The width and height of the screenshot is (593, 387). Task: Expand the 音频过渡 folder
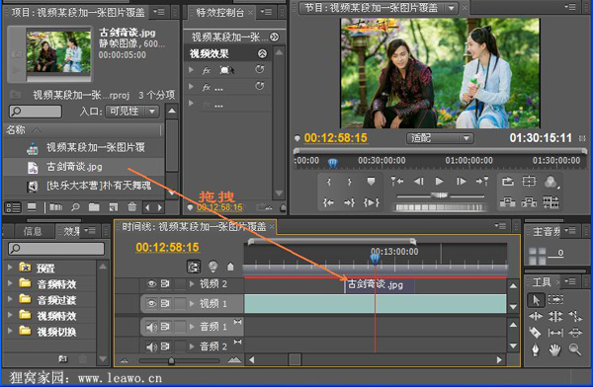pos(10,299)
